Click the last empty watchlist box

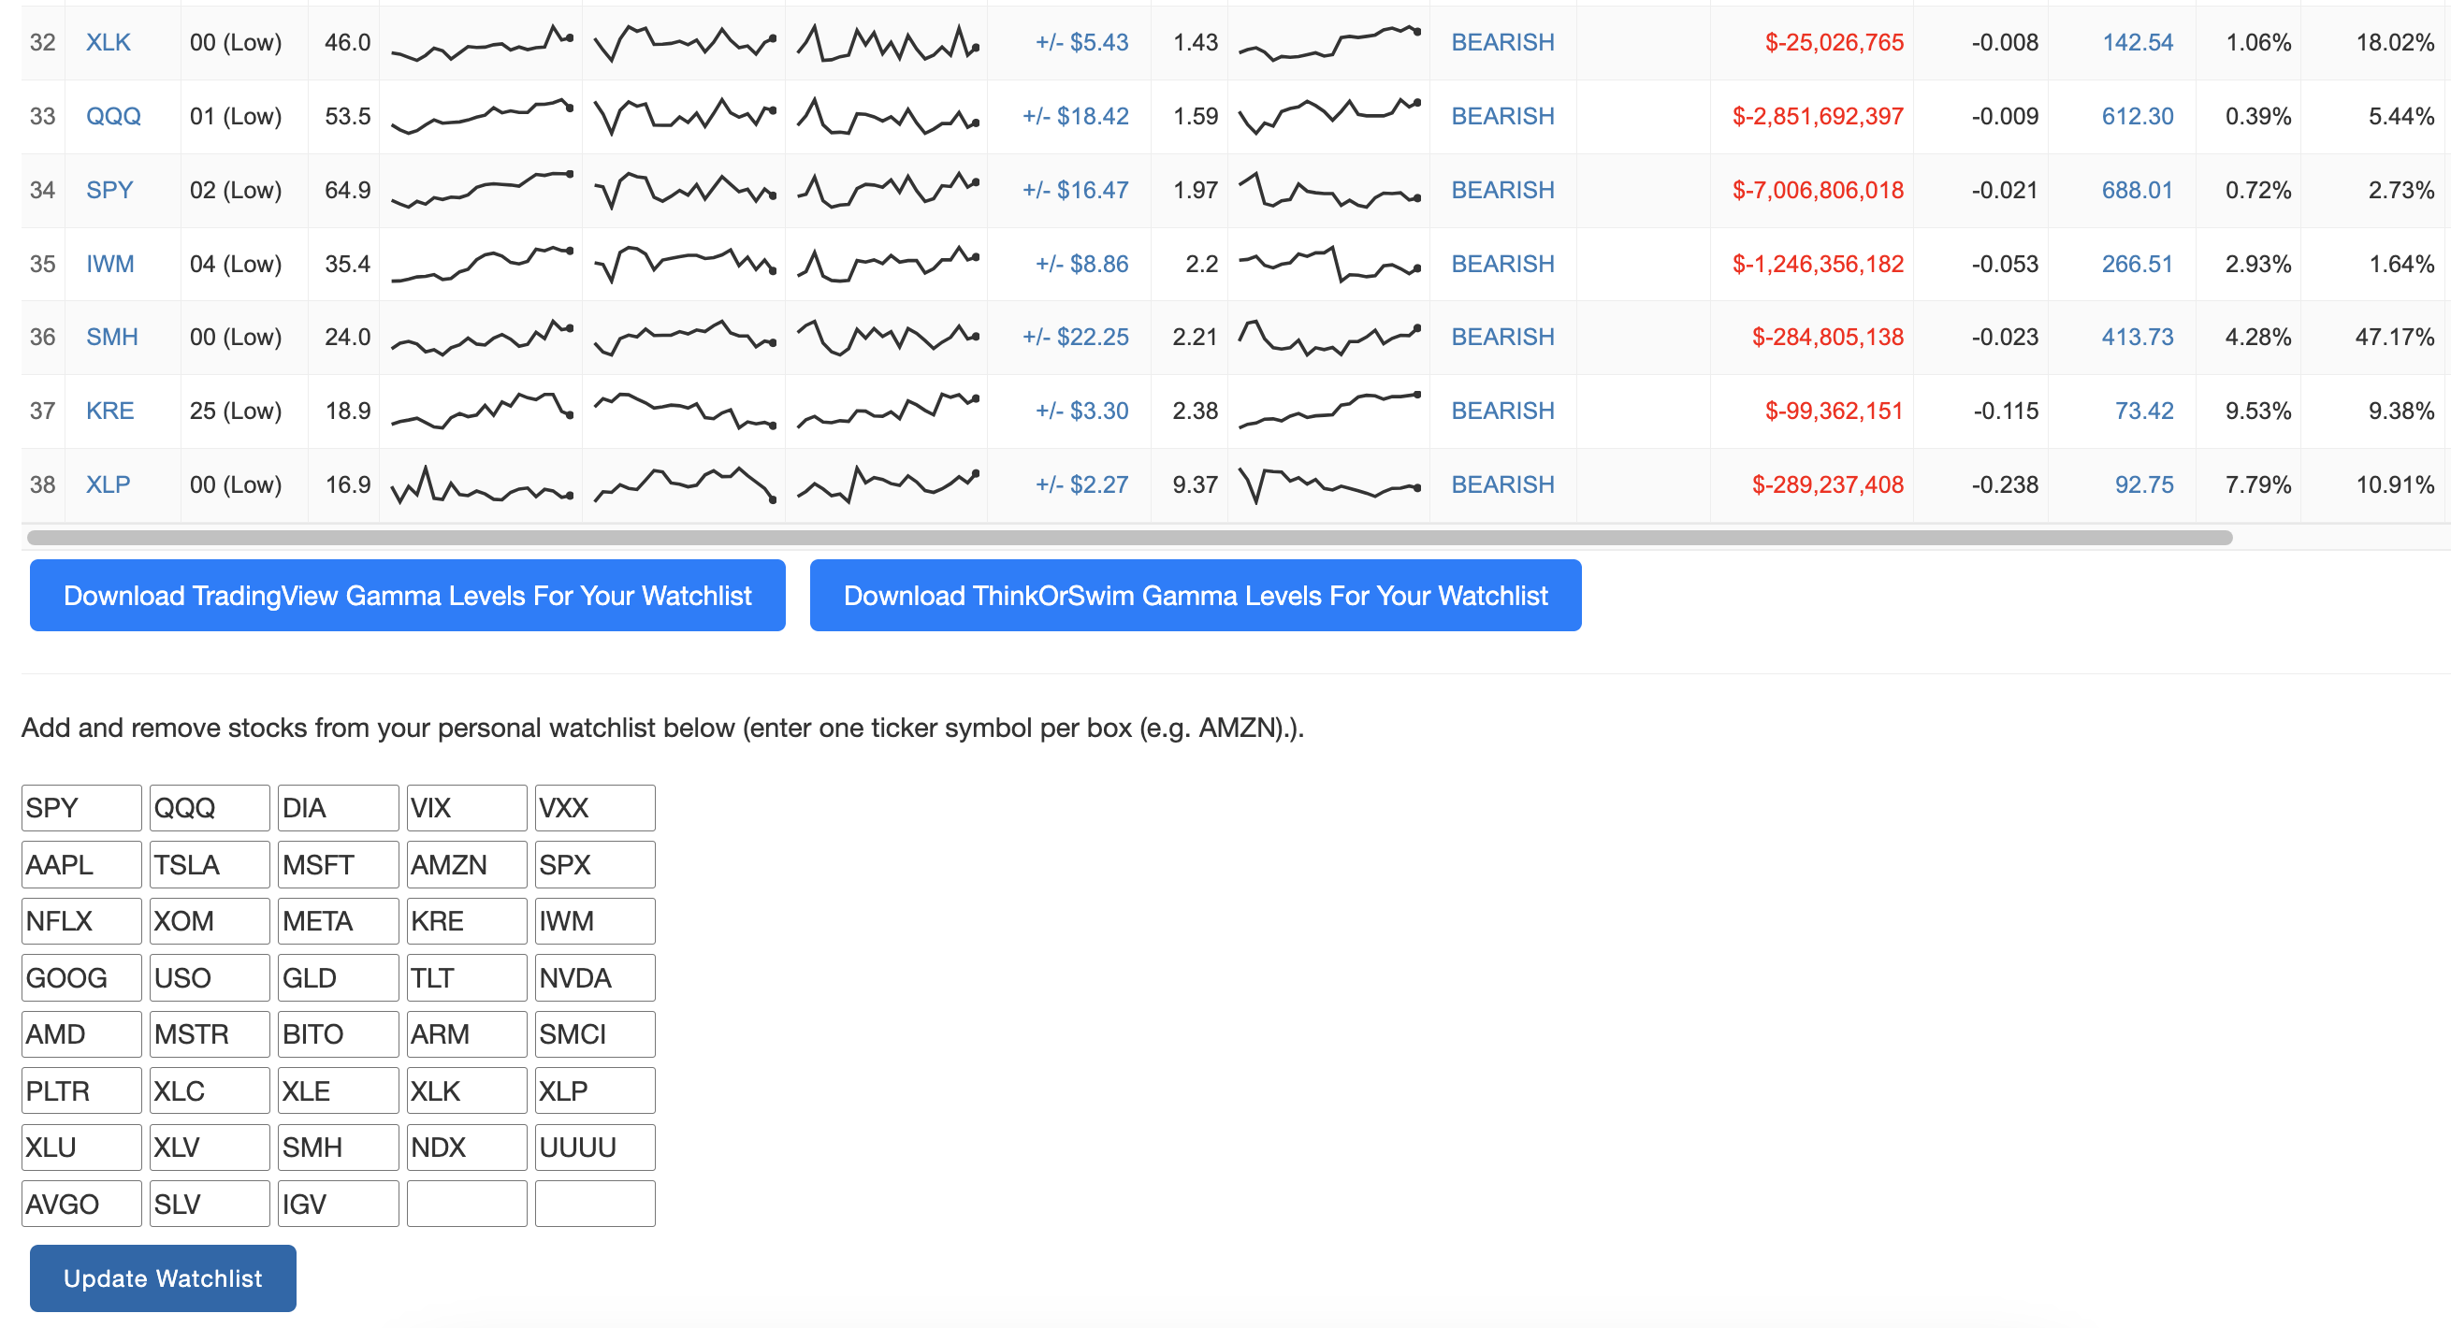tap(594, 1204)
